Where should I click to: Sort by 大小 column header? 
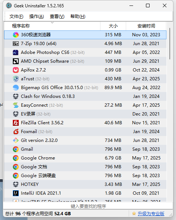pos(113,26)
